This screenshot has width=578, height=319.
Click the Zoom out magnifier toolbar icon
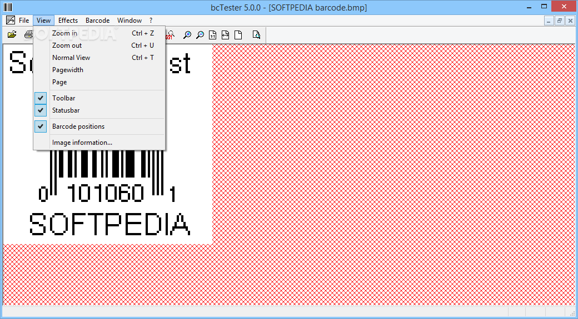200,35
